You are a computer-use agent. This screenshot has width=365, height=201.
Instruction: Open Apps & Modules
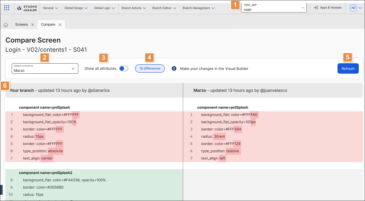click(x=327, y=8)
